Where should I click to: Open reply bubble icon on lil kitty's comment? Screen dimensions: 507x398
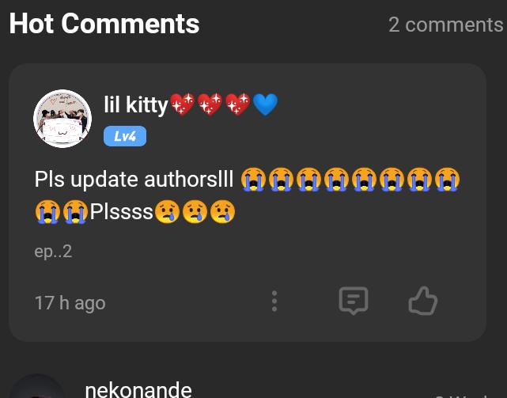coord(354,301)
